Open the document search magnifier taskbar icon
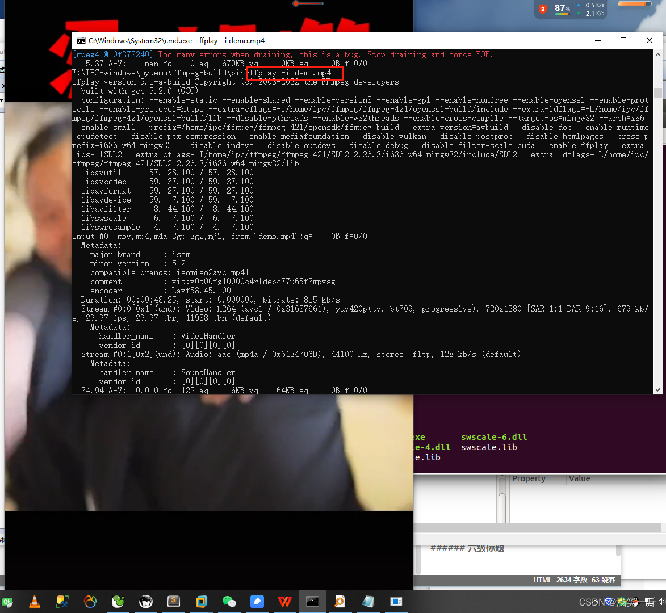The width and height of the screenshot is (666, 613). pos(340,602)
